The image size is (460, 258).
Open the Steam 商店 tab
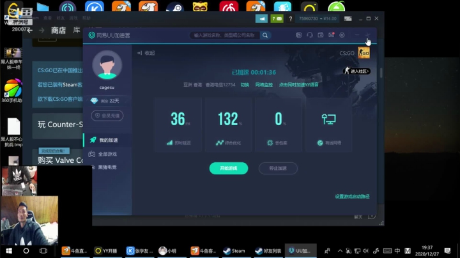[x=58, y=30]
